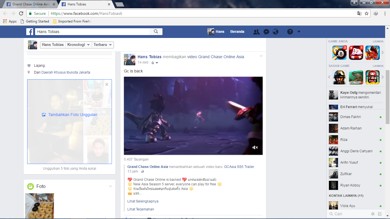The height and width of the screenshot is (219, 390).
Task: Expand the Terbaru dropdown
Action: point(103,45)
